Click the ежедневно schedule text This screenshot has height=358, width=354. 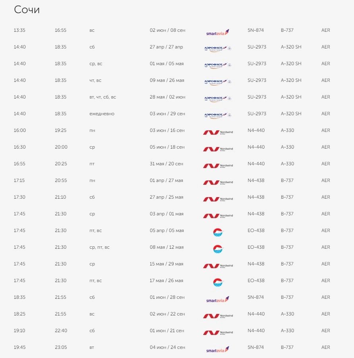(102, 114)
